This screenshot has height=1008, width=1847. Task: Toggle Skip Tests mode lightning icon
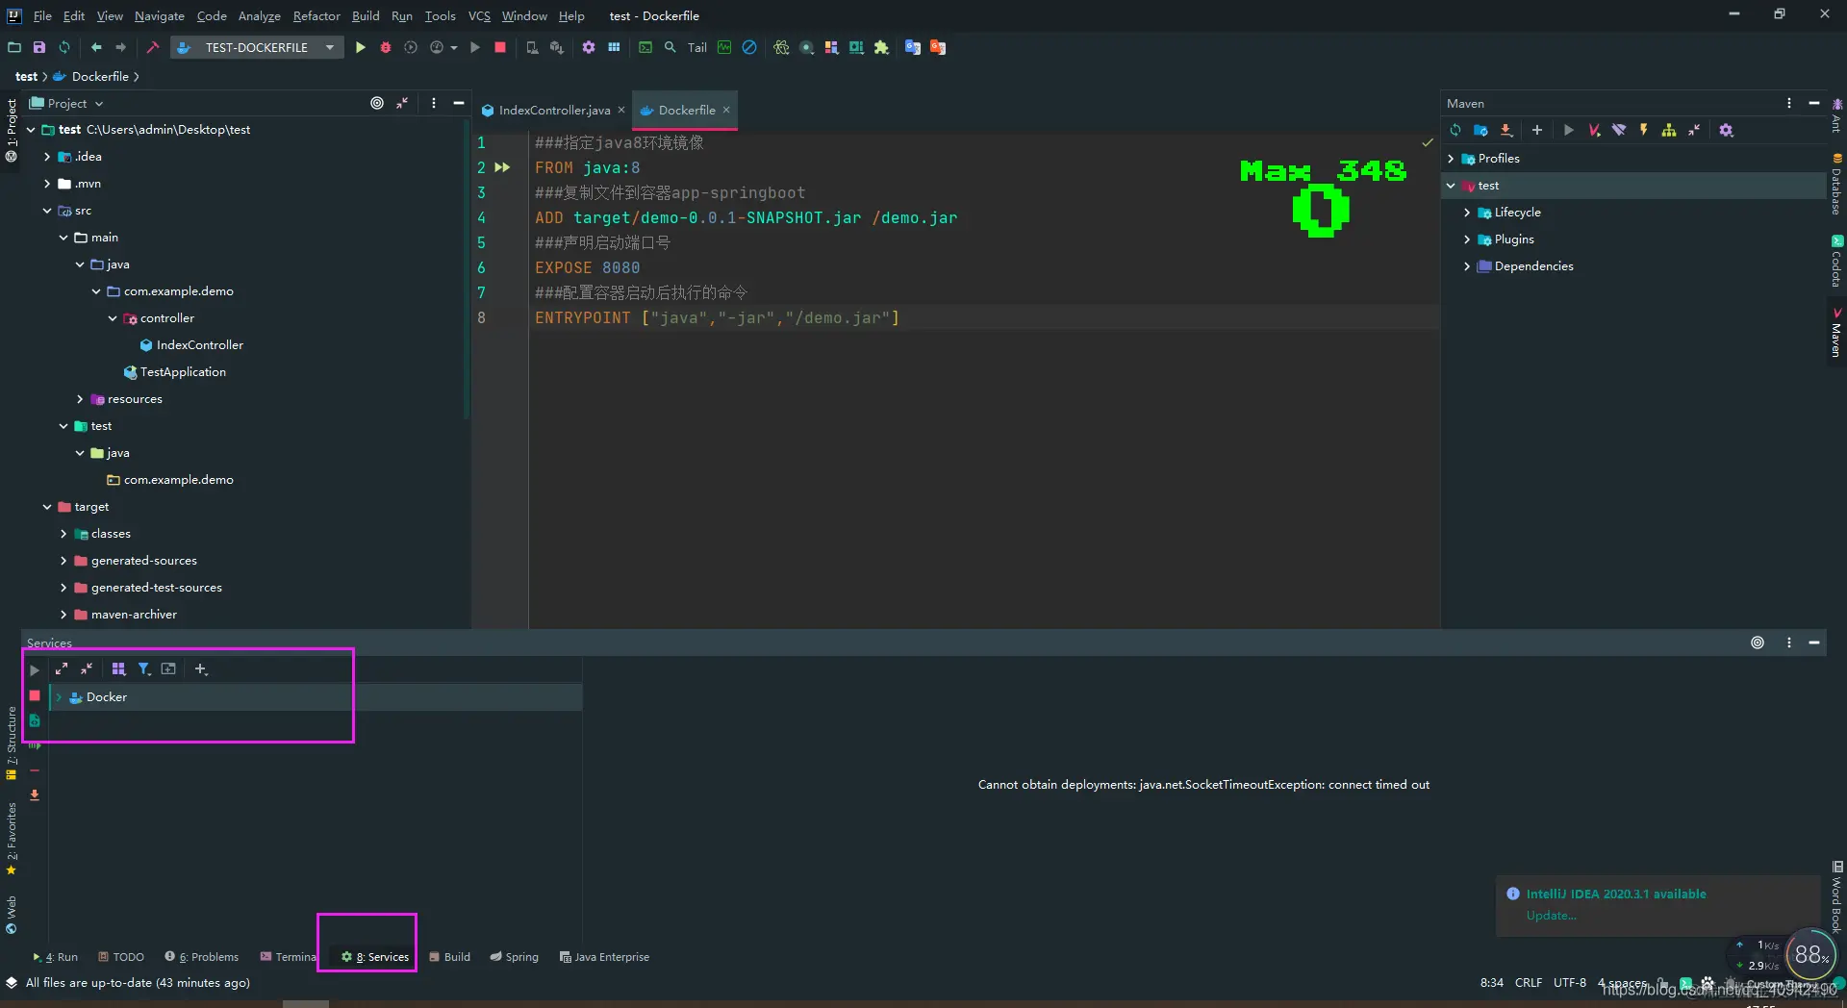(1644, 130)
